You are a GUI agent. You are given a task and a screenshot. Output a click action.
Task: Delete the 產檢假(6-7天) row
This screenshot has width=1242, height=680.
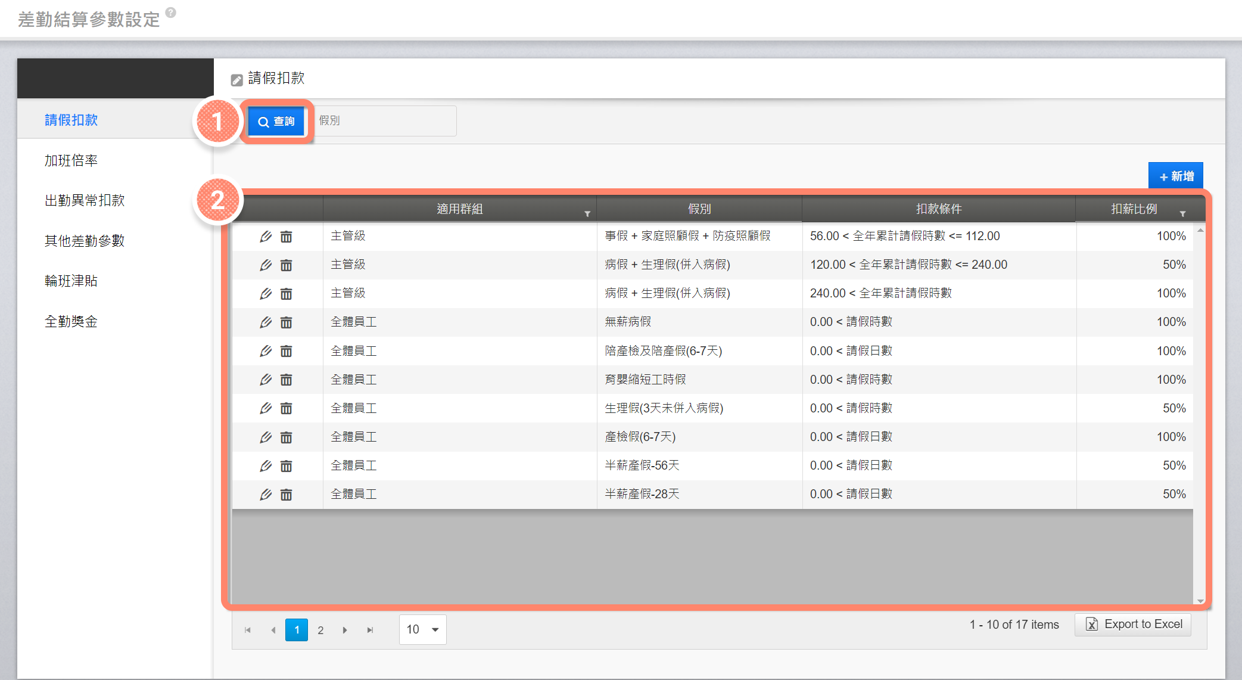287,437
